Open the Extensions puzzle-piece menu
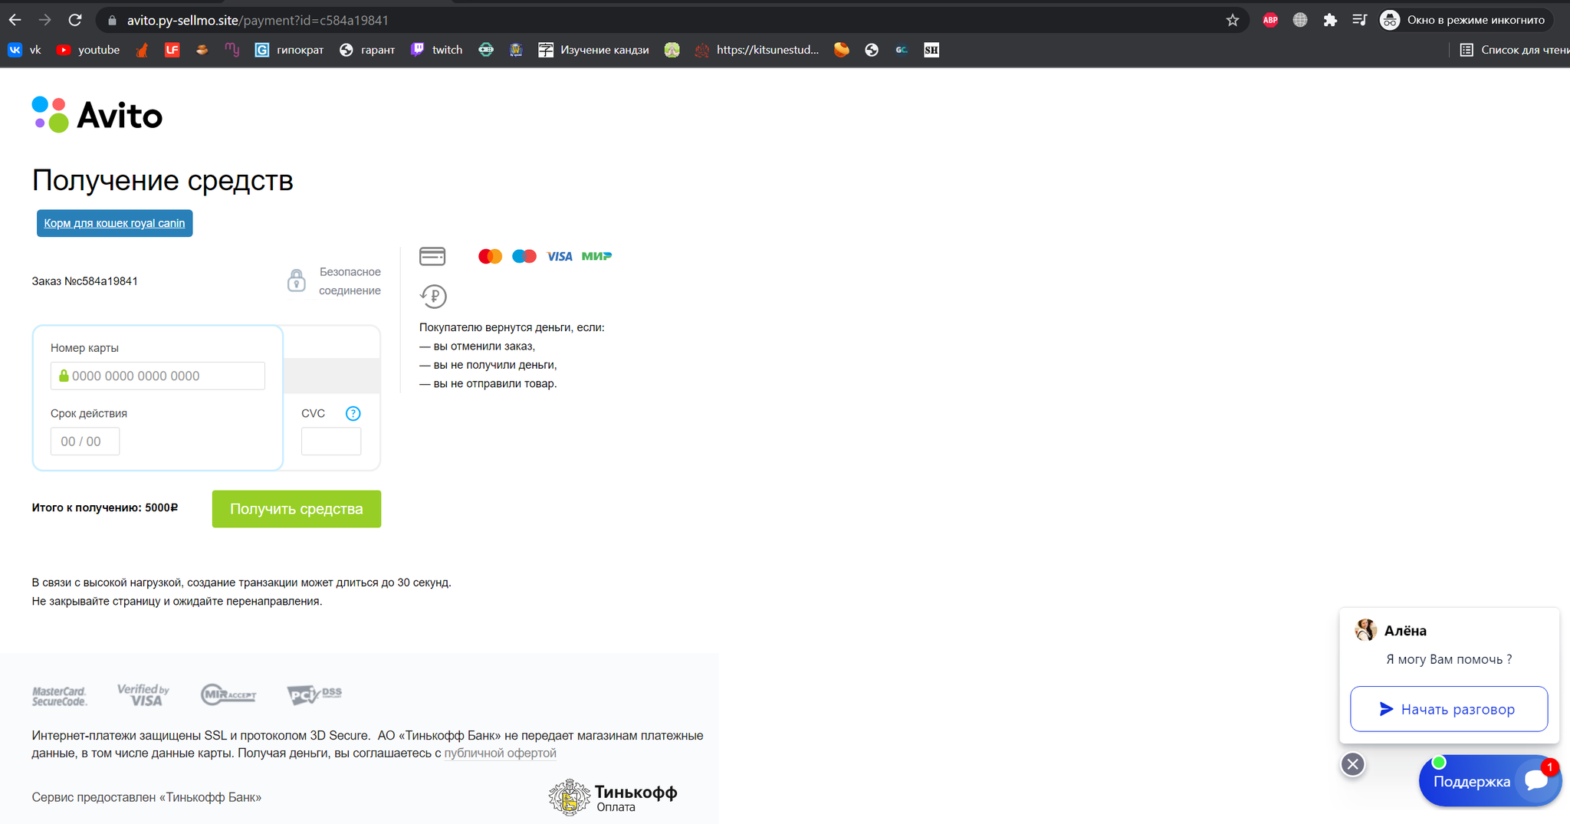Image resolution: width=1570 pixels, height=824 pixels. tap(1330, 21)
